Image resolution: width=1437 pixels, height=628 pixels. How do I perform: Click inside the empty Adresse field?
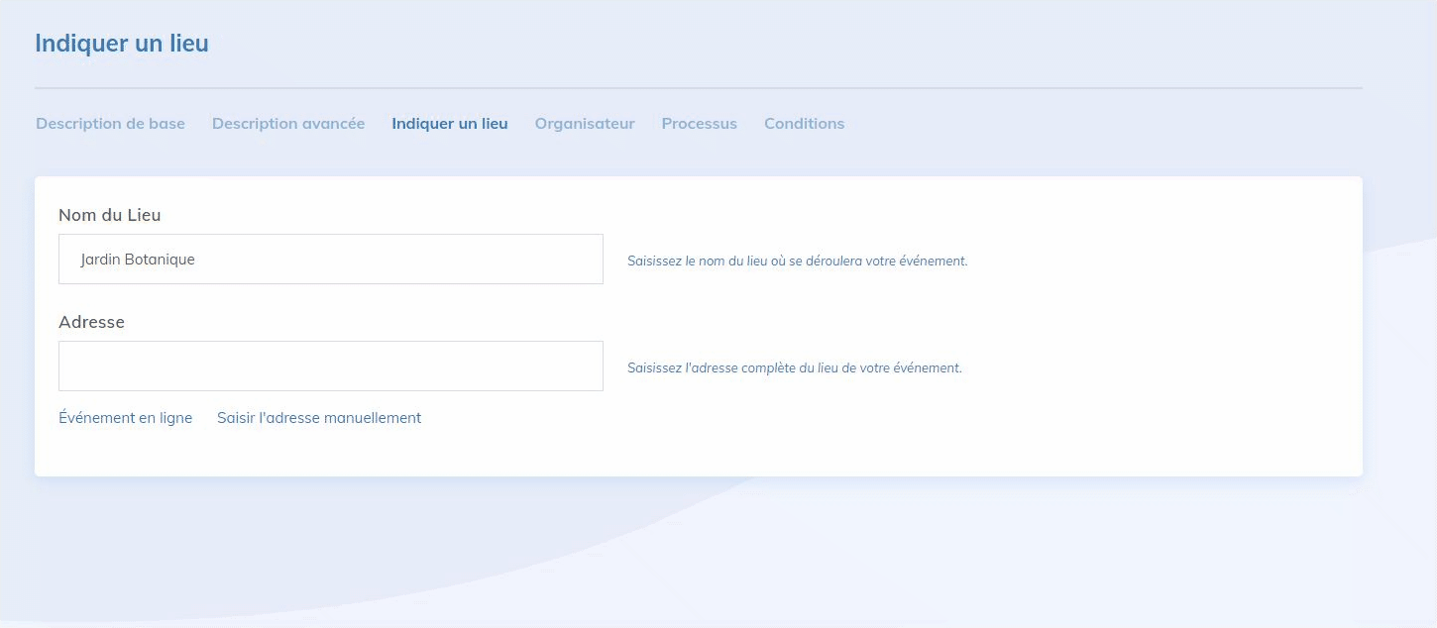click(330, 366)
